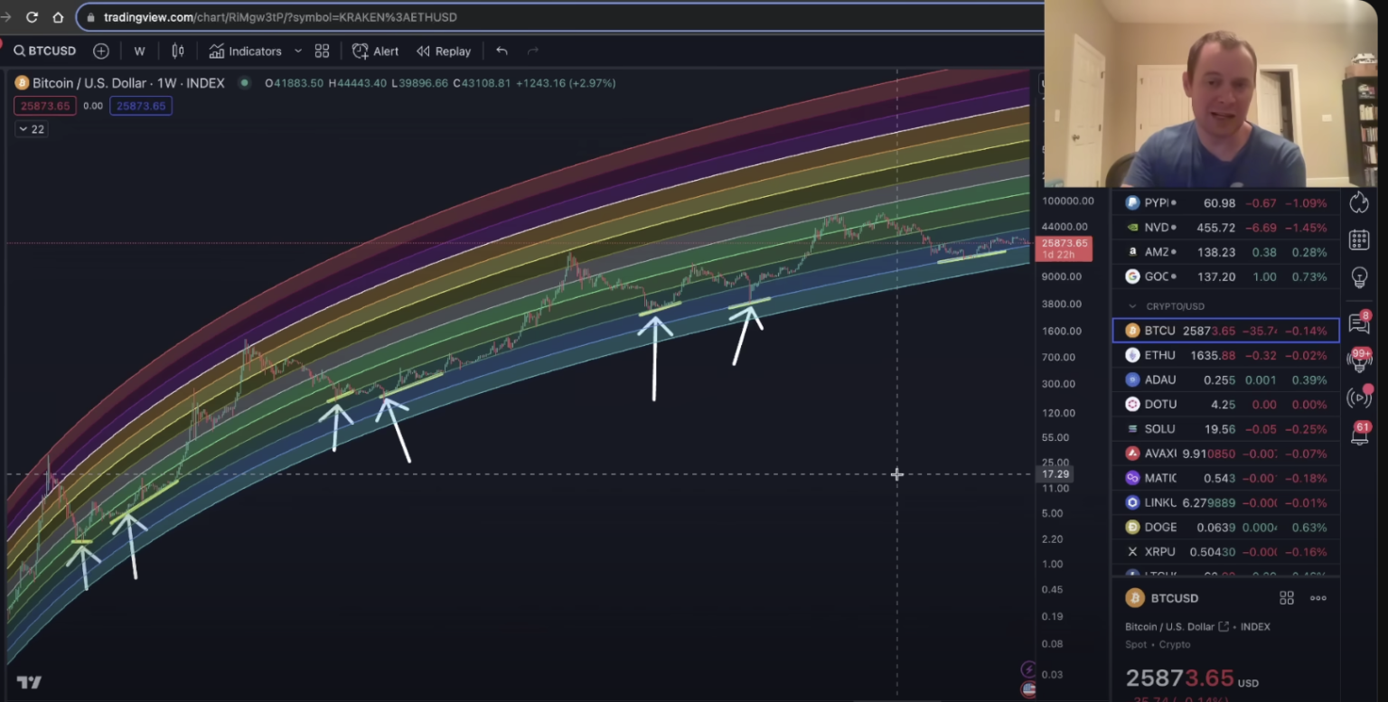1388x702 pixels.
Task: Open the chat icon with 8 badge
Action: coord(1359,323)
